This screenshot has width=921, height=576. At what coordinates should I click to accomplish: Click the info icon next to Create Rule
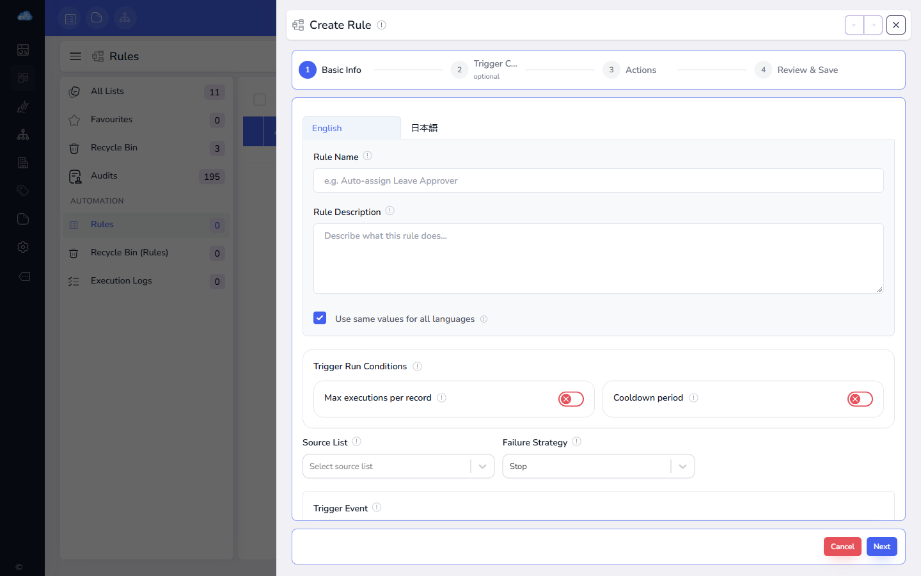(x=382, y=25)
